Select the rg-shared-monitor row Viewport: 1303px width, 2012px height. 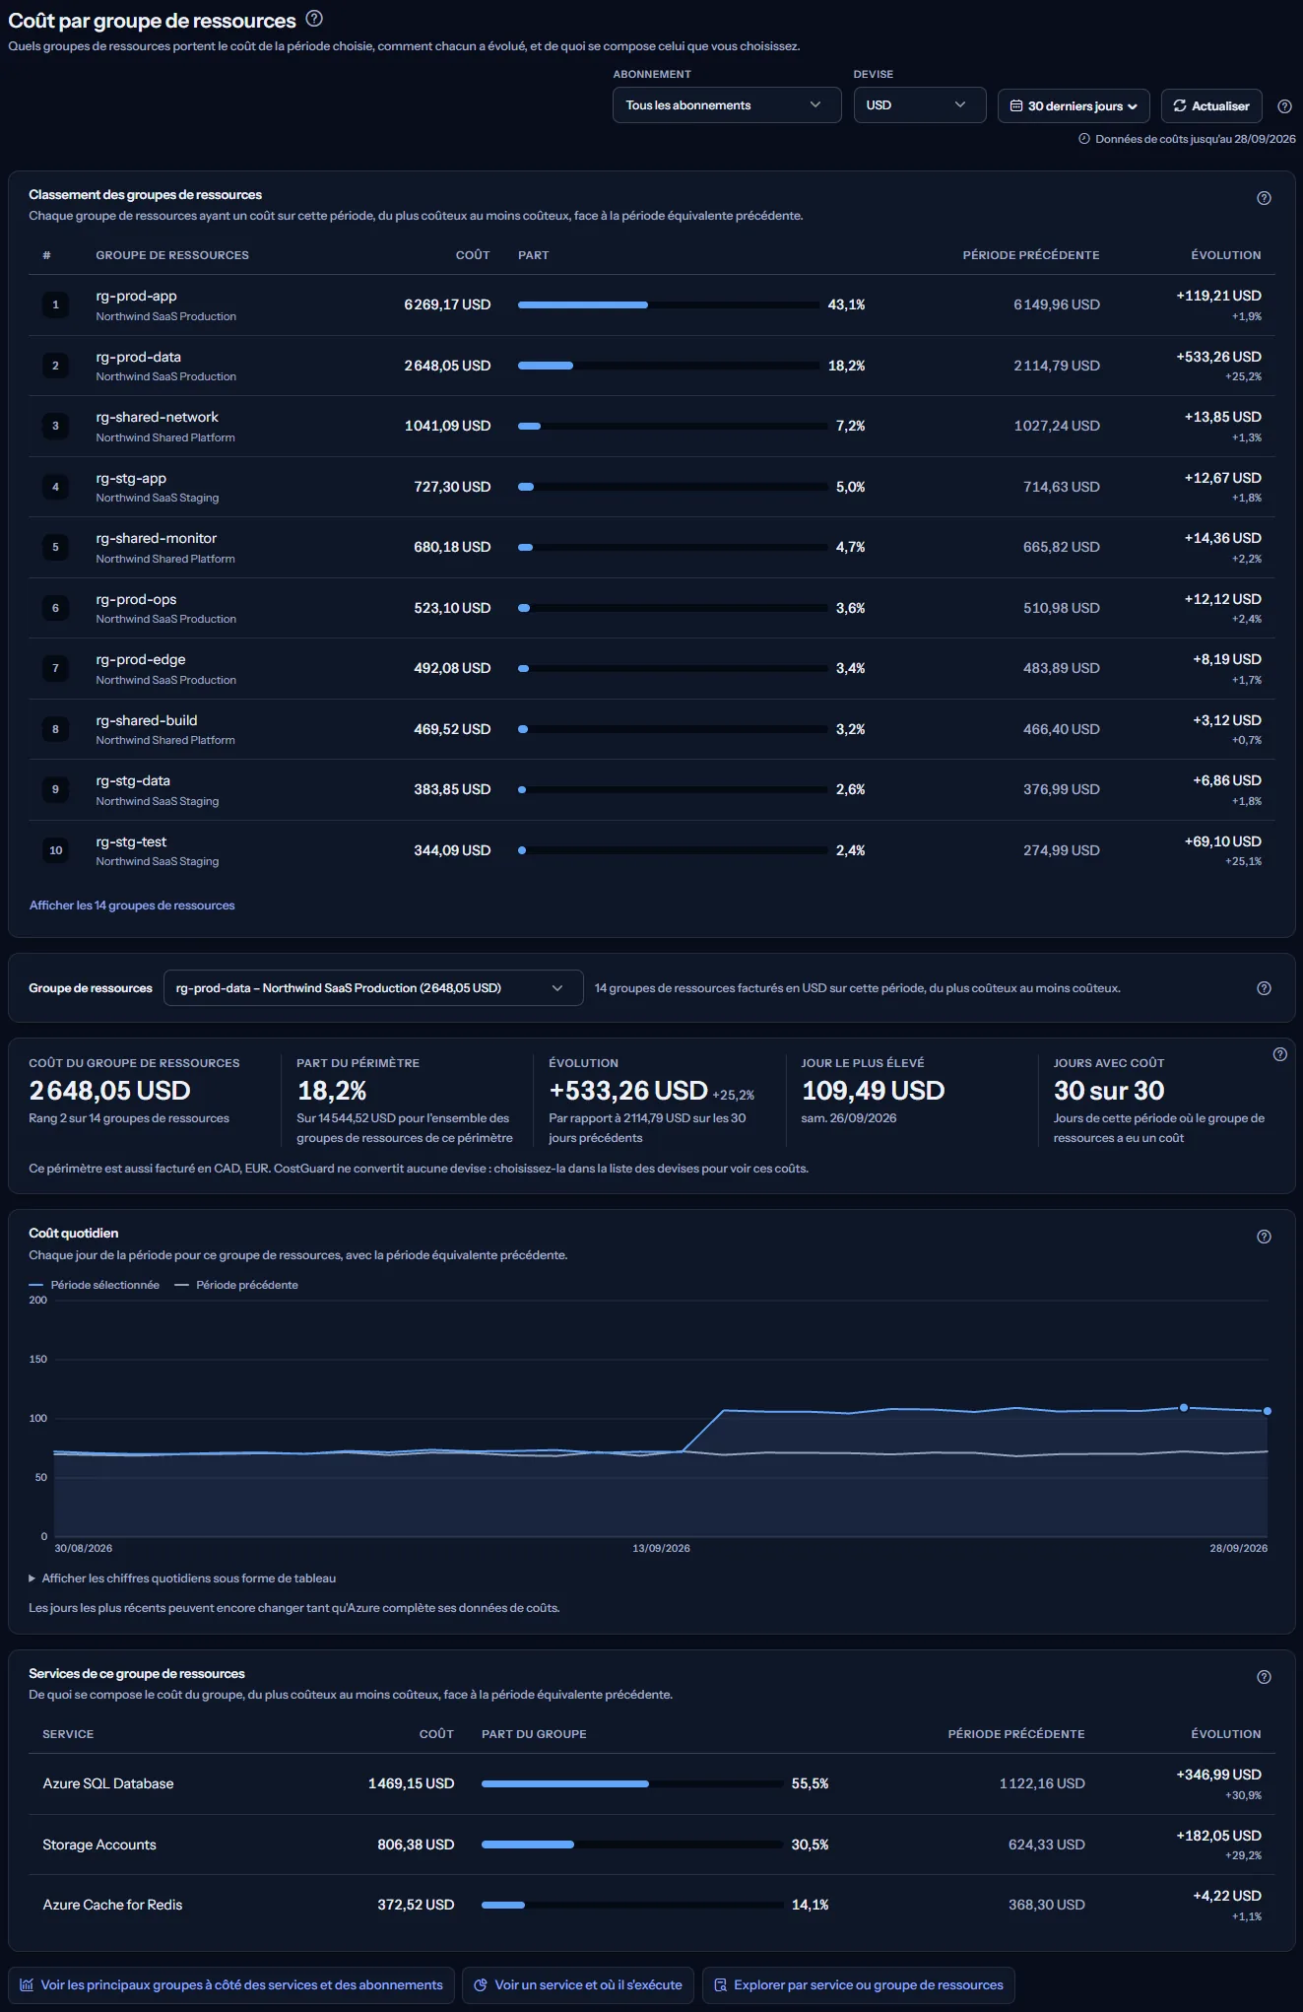(652, 548)
